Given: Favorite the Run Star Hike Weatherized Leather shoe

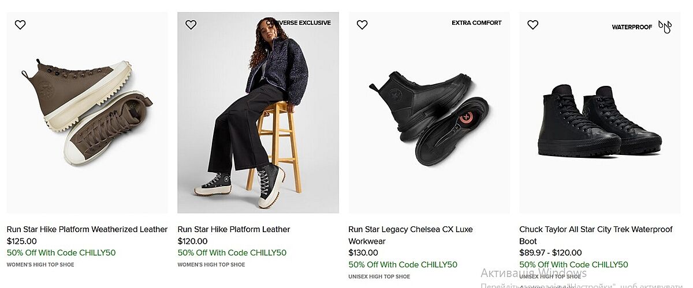Looking at the screenshot, I should pyautogui.click(x=20, y=25).
